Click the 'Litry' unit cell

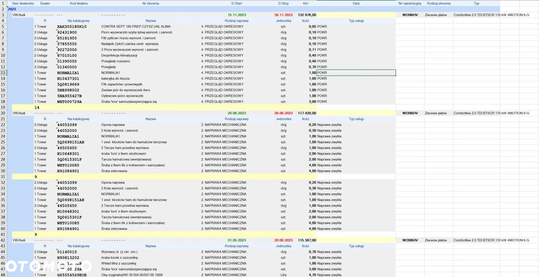click(284, 275)
